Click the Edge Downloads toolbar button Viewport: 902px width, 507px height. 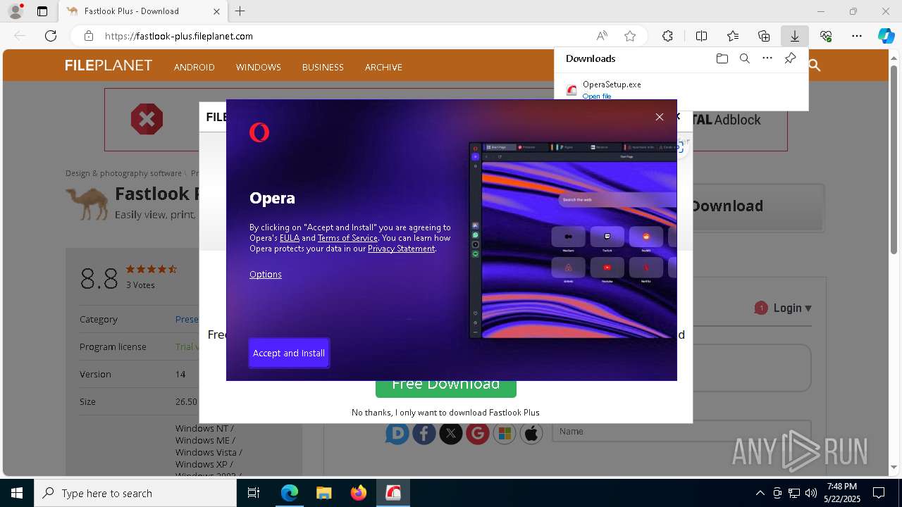coord(794,36)
